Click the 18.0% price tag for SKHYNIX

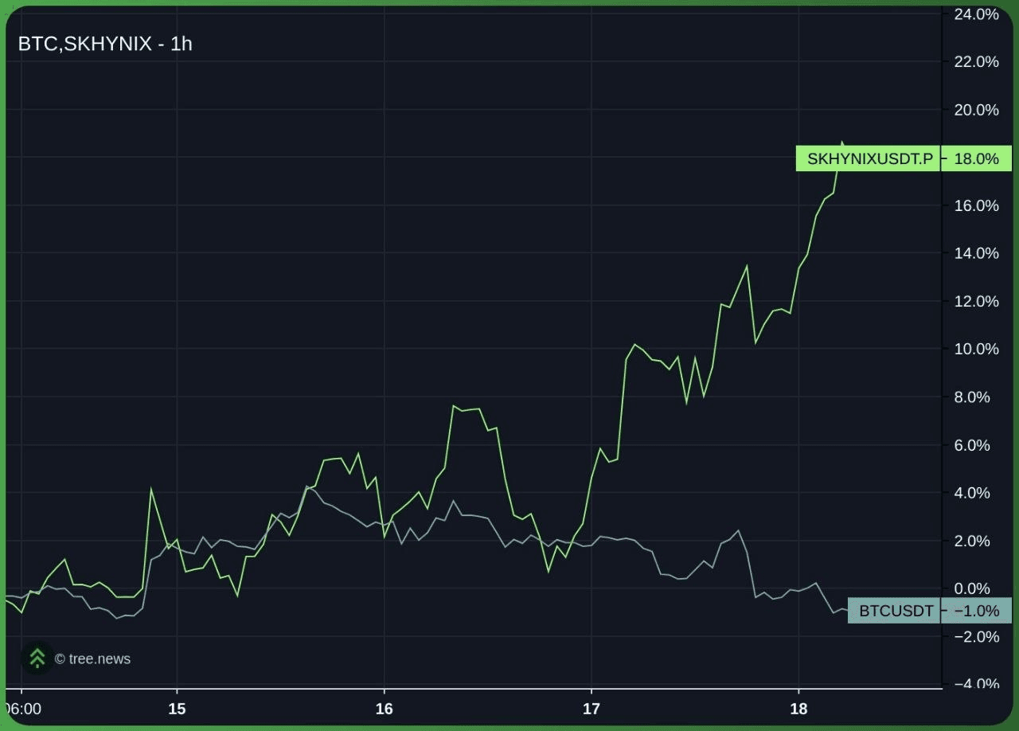pos(976,158)
